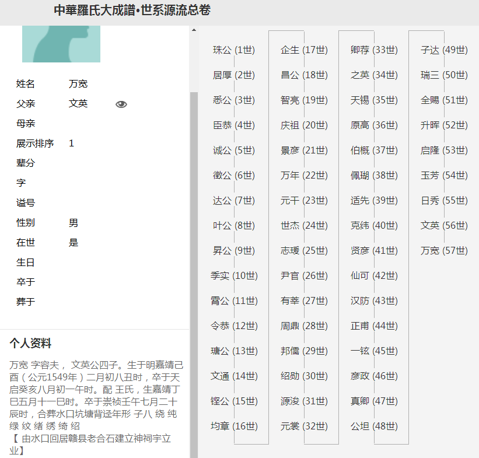Click 一铉 (45世)
479x458 pixels.
pyautogui.click(x=374, y=351)
